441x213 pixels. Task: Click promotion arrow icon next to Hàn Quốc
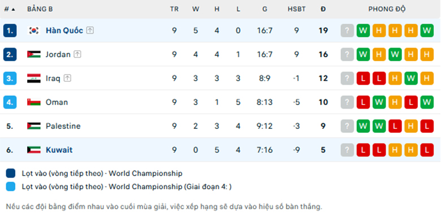pos(90,31)
